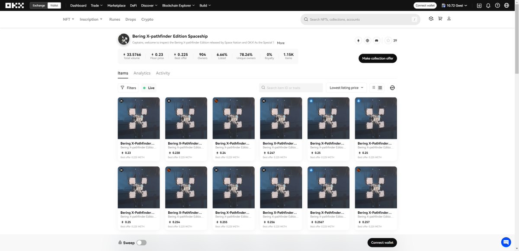Toggle the Live updates indicator

(x=149, y=88)
